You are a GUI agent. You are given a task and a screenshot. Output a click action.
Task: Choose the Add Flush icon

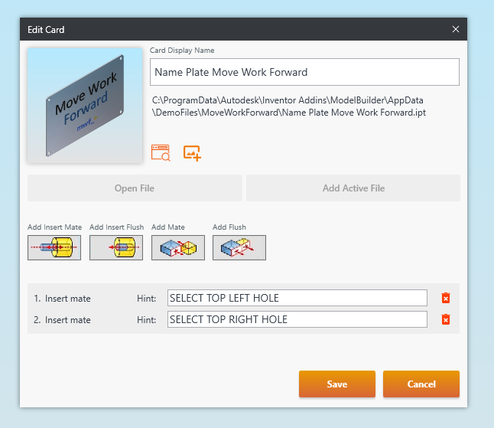(x=239, y=247)
